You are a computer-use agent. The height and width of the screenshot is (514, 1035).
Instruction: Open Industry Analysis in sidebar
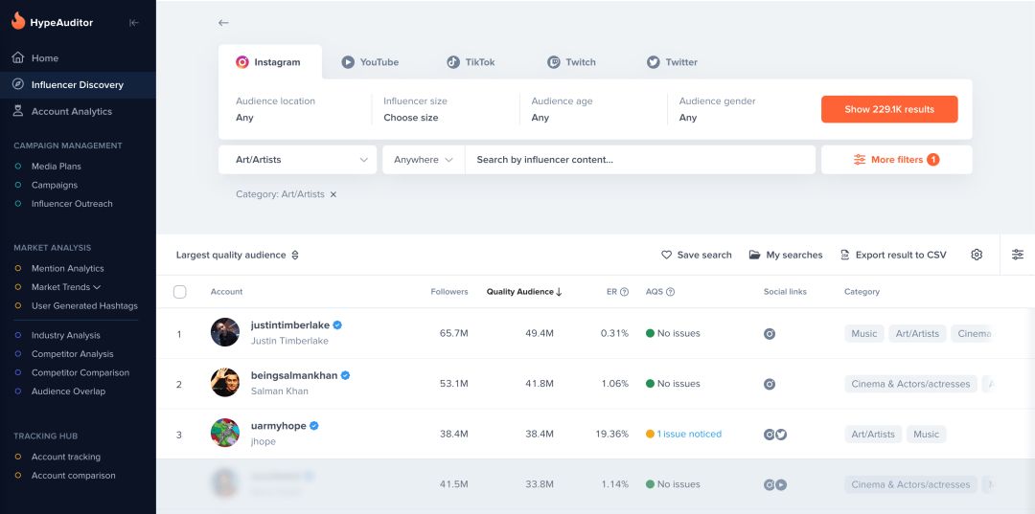coord(65,335)
